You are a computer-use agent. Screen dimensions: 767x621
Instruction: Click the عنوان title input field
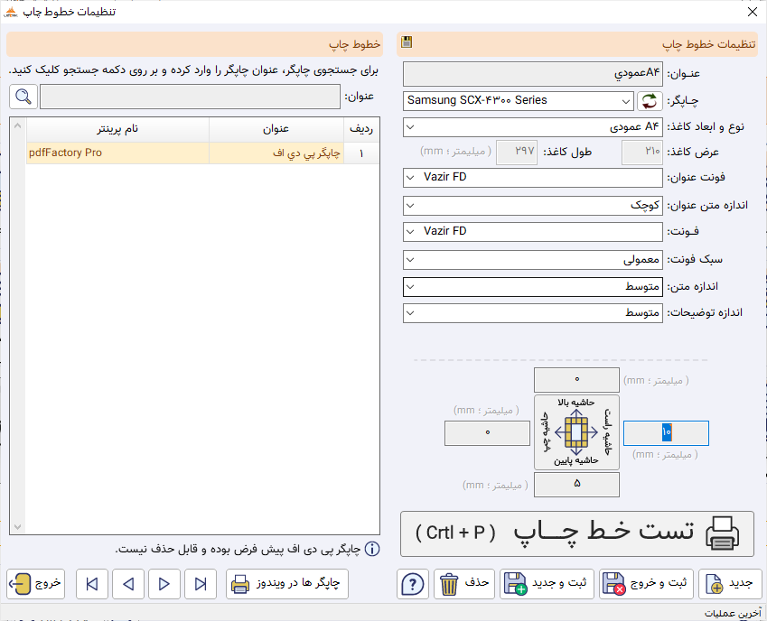(x=533, y=74)
